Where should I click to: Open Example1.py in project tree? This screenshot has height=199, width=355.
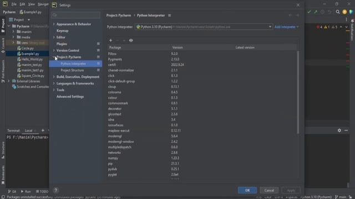(30, 54)
